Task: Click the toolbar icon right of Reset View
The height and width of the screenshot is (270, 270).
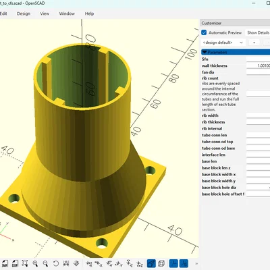Action: (x=66, y=263)
